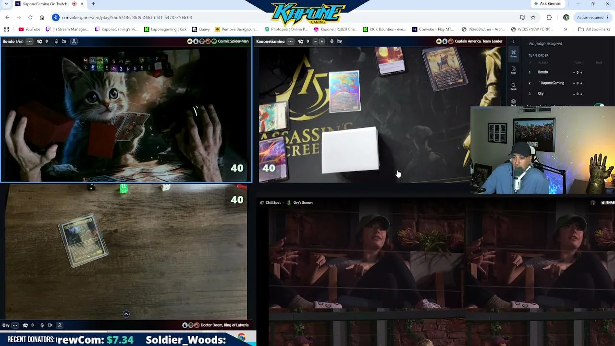Open All Bookmarks folder

pyautogui.click(x=594, y=29)
